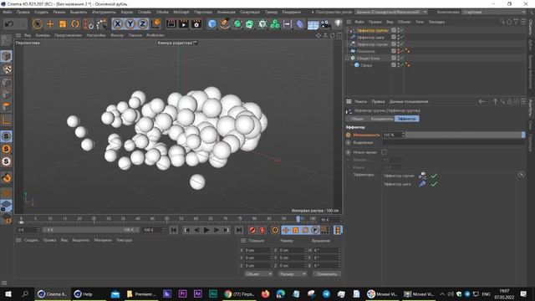
Task: Click the end frame 100 K stepper
Action: [164, 230]
